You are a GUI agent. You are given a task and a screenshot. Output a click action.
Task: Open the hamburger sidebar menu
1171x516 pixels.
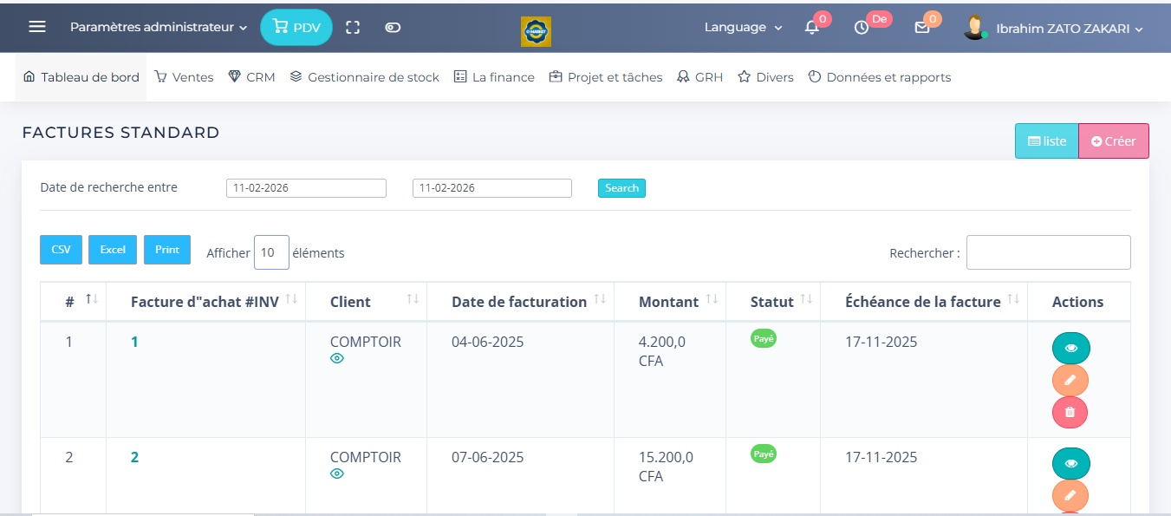tap(37, 27)
